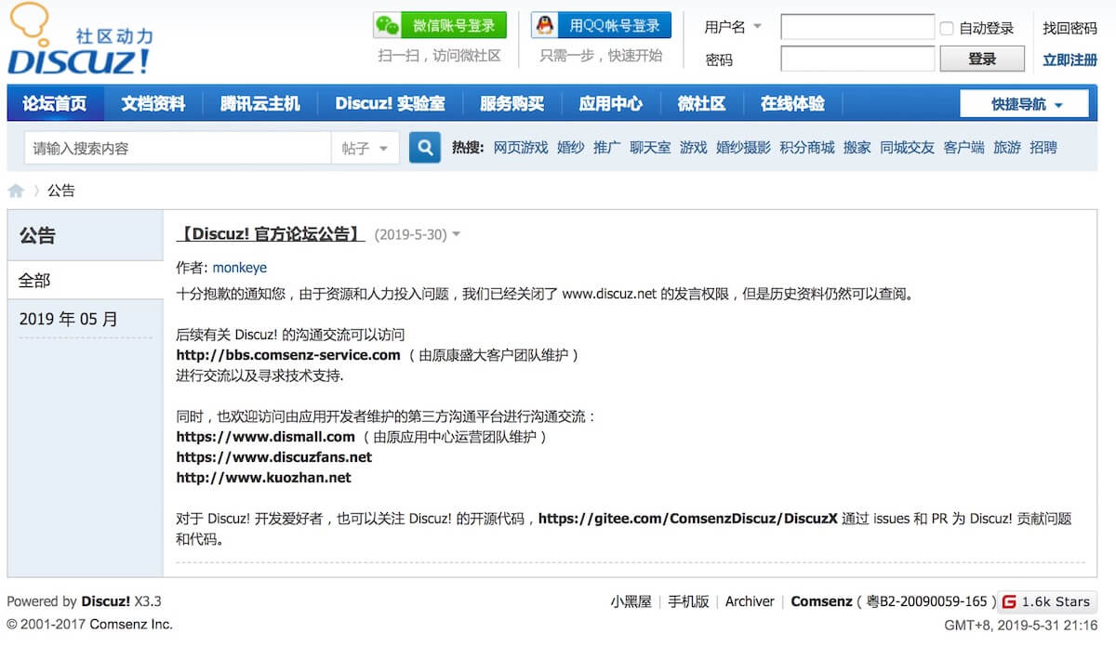The height and width of the screenshot is (646, 1116).
Task: Open the Discuz! 实验室 nav tab
Action: (x=390, y=104)
